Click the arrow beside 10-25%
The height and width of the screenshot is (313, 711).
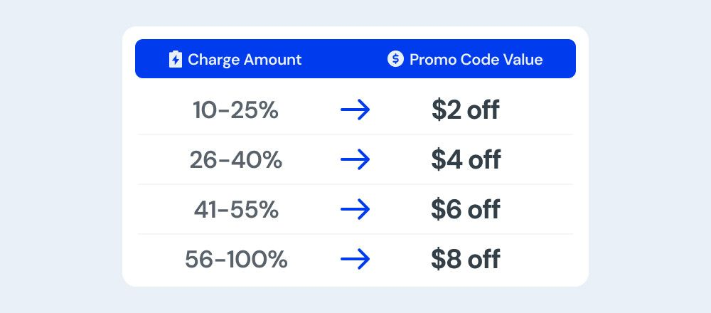click(355, 110)
